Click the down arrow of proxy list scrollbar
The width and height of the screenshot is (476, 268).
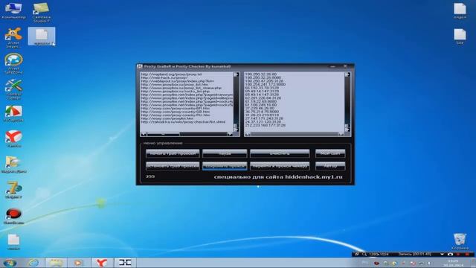347,130
